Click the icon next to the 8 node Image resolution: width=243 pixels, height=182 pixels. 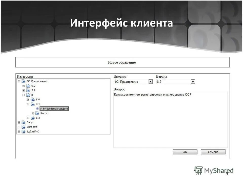coord(28,95)
